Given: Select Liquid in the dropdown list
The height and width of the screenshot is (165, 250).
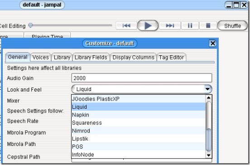Looking at the screenshot, I should [139, 107].
